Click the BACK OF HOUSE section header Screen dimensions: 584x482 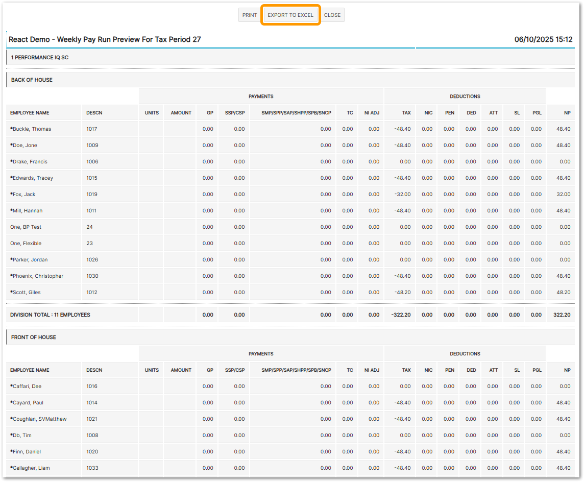(32, 80)
